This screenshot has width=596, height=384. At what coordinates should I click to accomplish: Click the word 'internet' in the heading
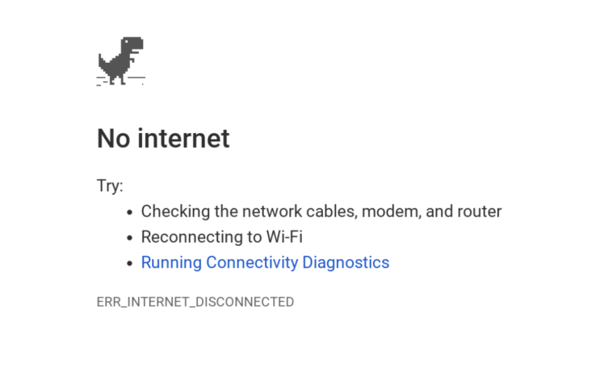point(183,138)
